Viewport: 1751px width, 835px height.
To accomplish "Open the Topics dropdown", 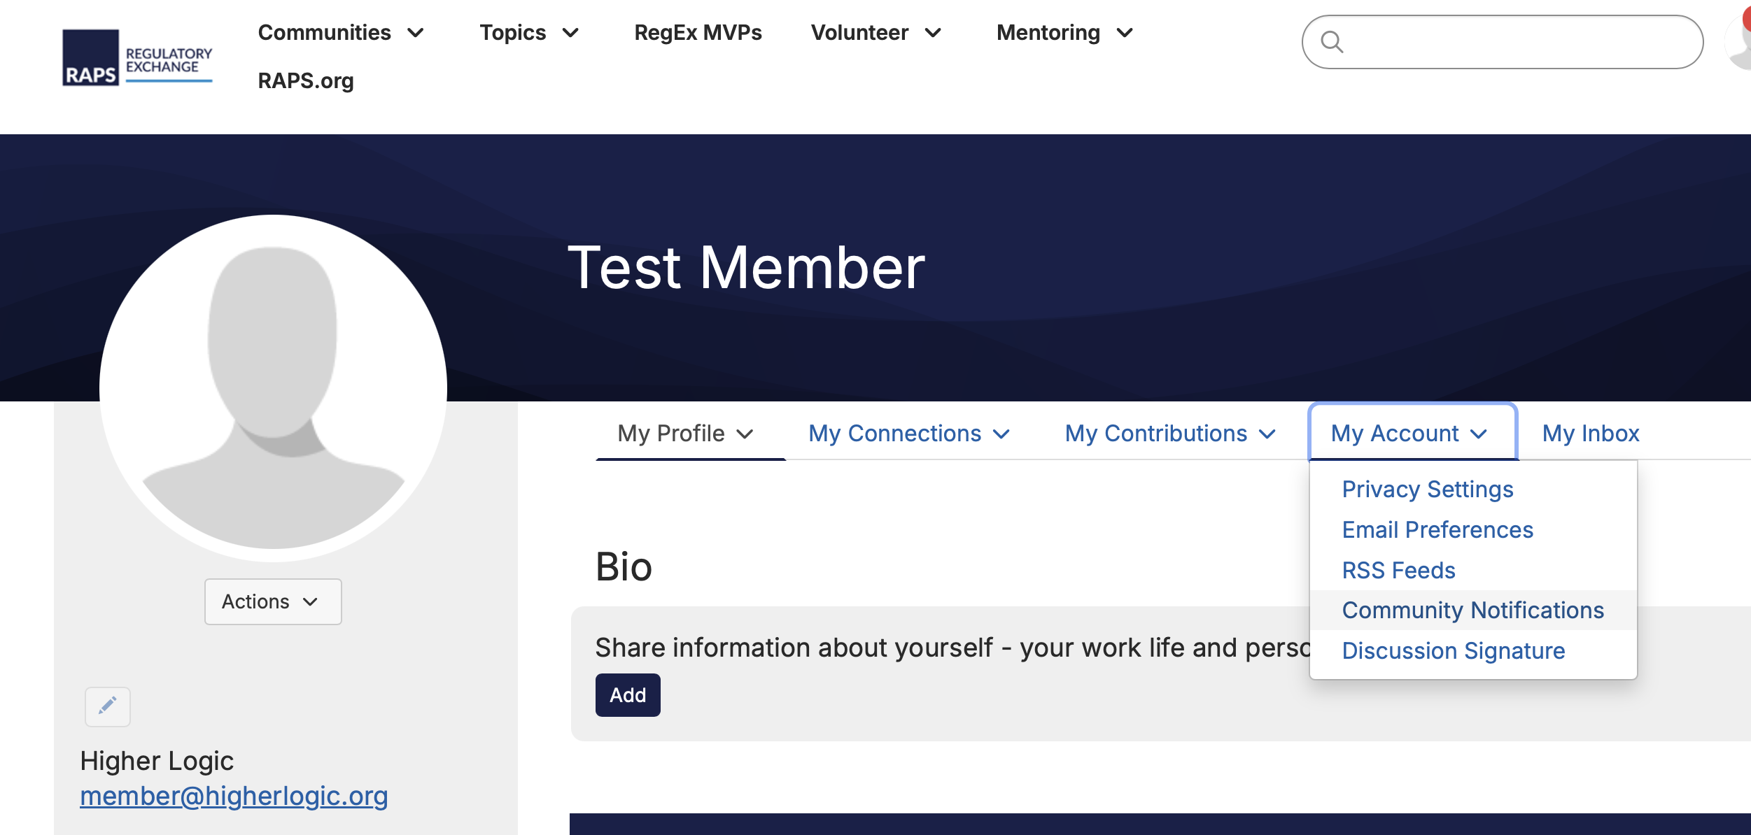I will [529, 33].
